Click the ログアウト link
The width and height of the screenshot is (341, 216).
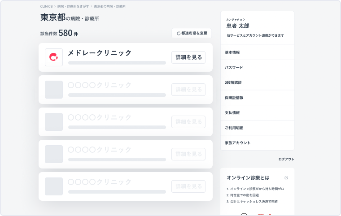(286, 159)
